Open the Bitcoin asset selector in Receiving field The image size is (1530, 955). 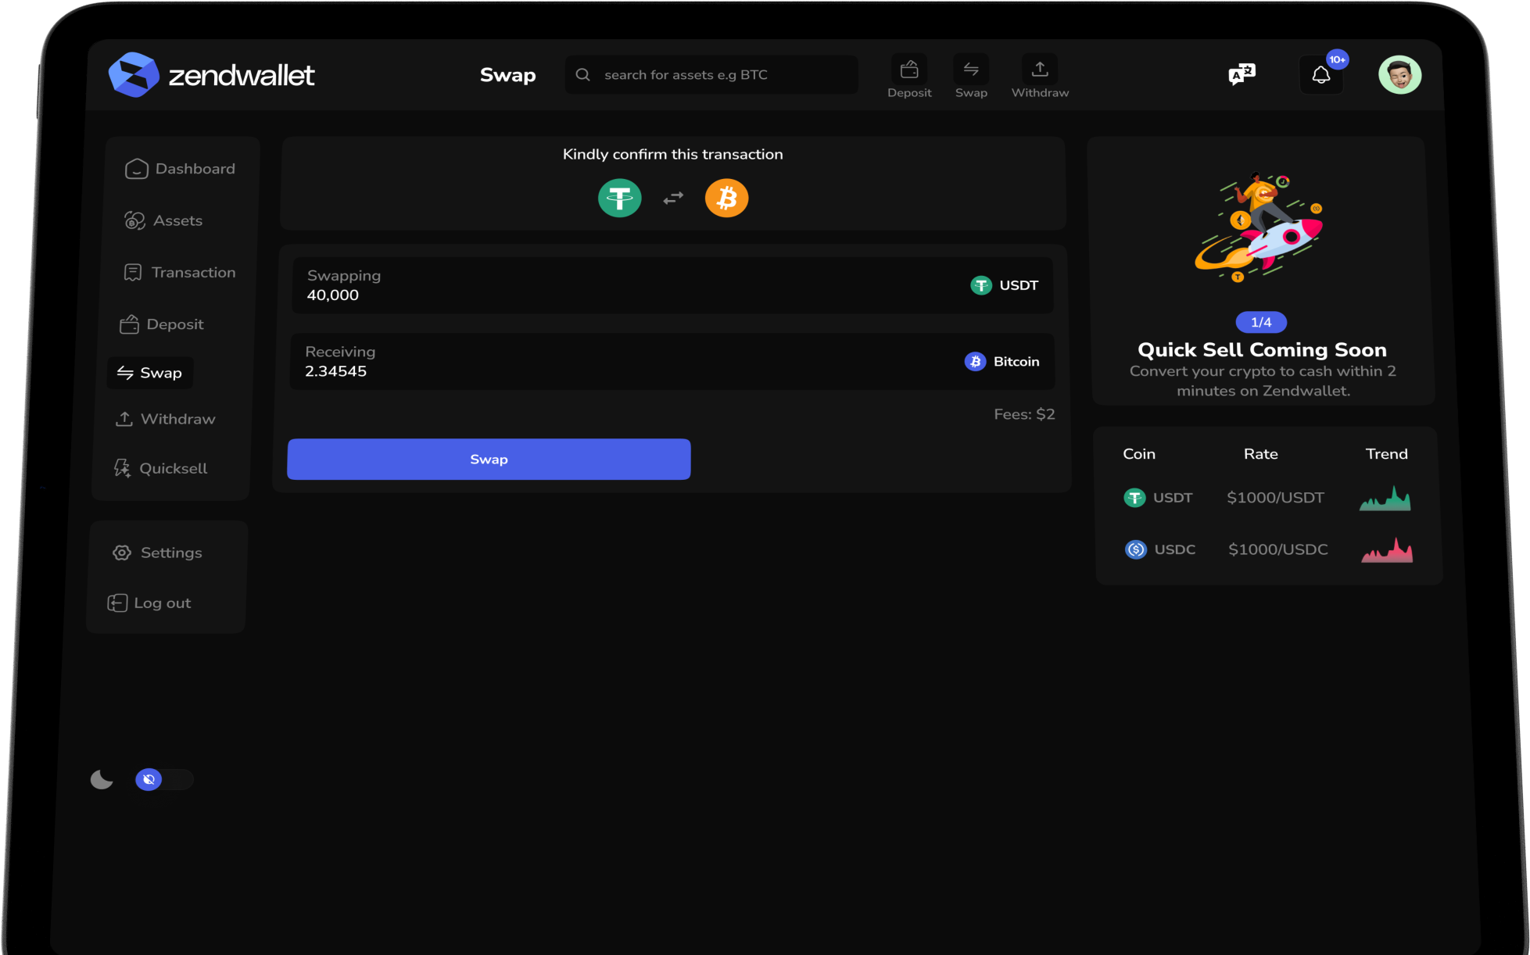pos(1003,361)
